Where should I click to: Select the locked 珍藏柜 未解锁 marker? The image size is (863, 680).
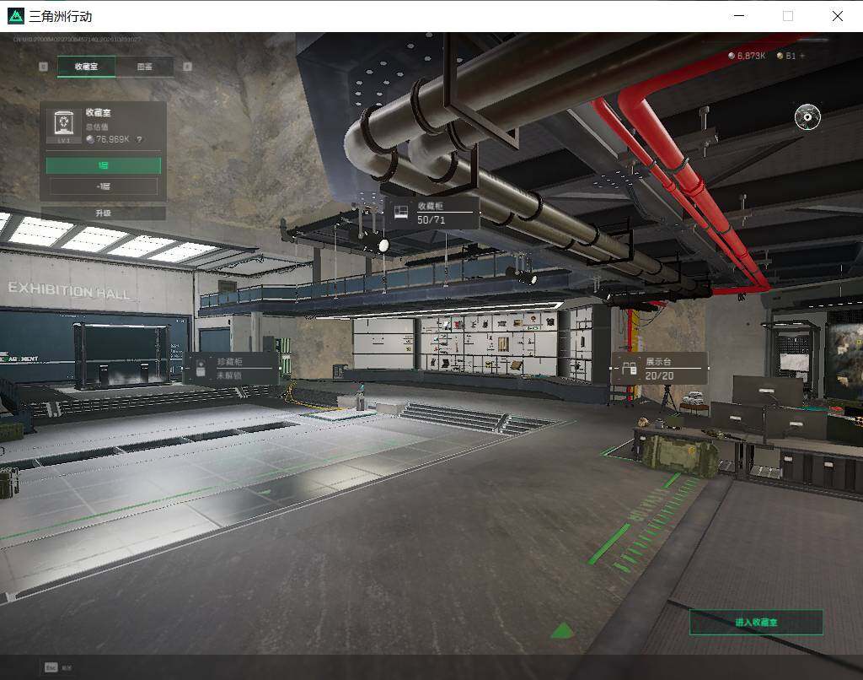[x=231, y=368]
